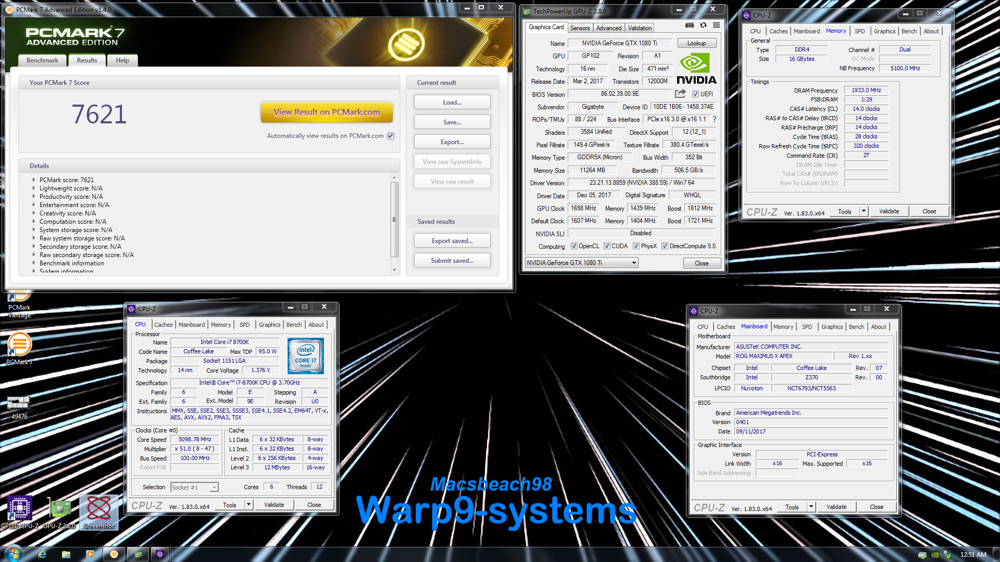Open Windows Explorer from taskbar
The height and width of the screenshot is (562, 1000).
(x=66, y=554)
